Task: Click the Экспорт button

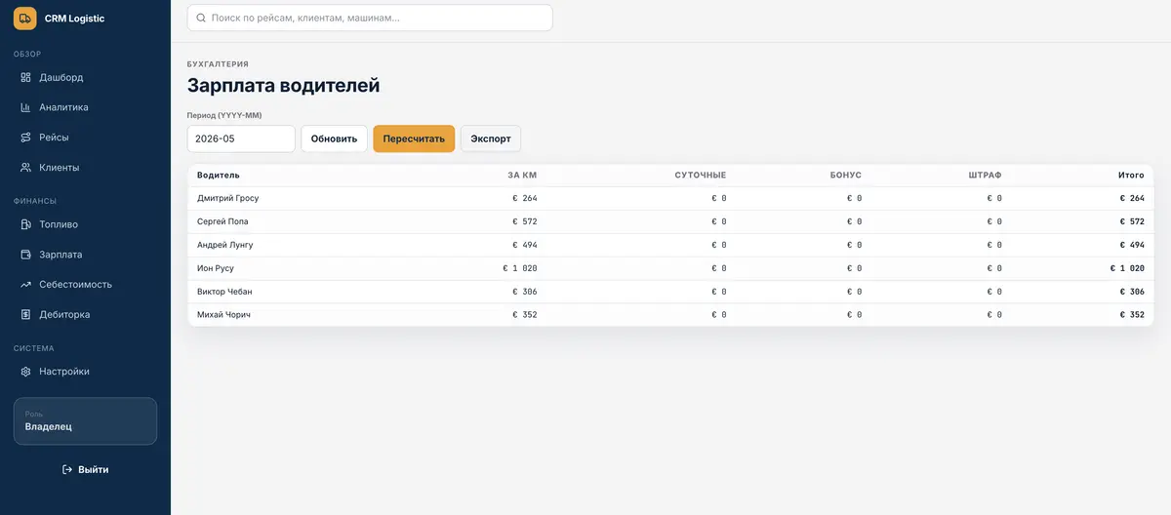Action: [x=491, y=139]
